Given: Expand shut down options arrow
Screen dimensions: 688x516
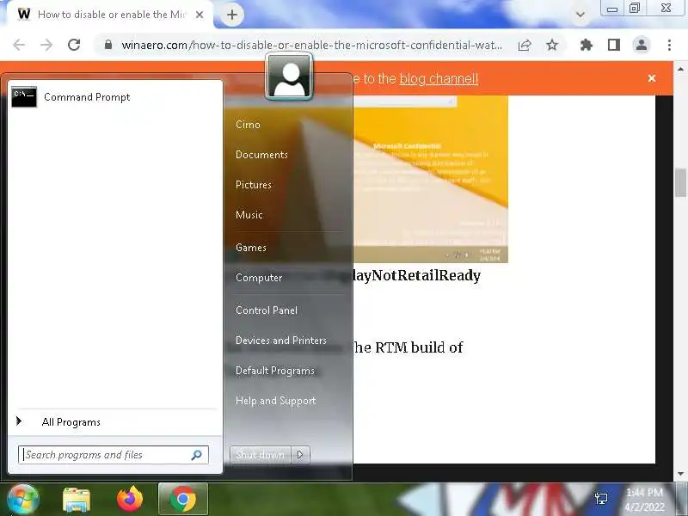Looking at the screenshot, I should point(300,455).
